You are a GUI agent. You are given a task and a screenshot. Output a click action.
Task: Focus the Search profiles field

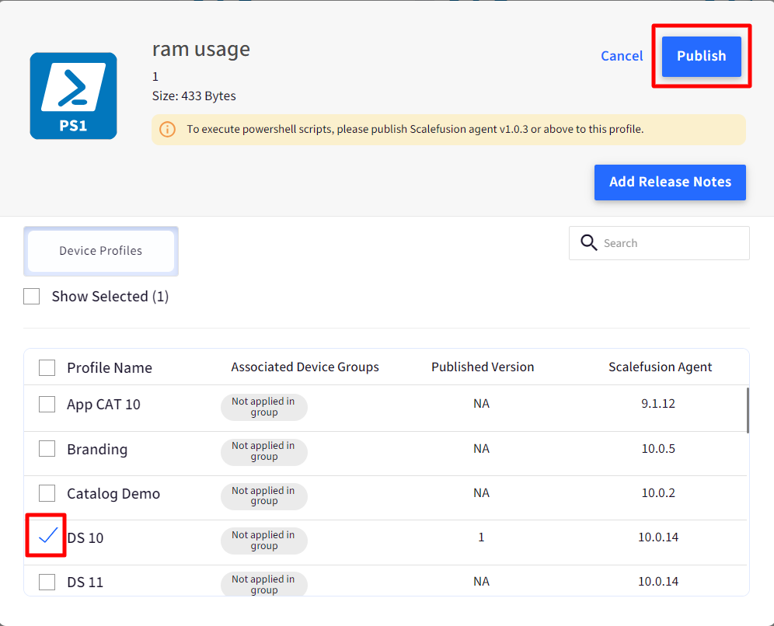coord(659,242)
